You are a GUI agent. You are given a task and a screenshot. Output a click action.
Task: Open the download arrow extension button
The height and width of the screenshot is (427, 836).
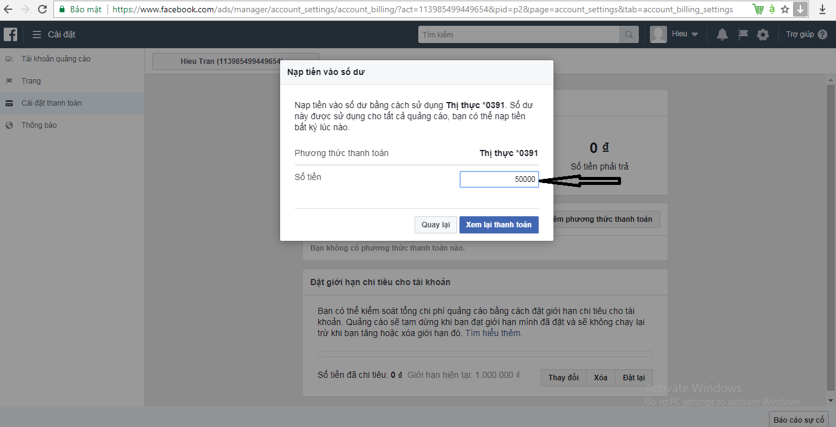(x=800, y=9)
